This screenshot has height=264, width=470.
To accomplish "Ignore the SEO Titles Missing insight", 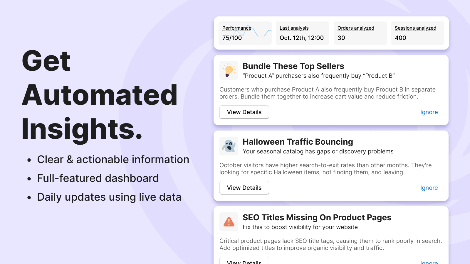I will (429, 262).
